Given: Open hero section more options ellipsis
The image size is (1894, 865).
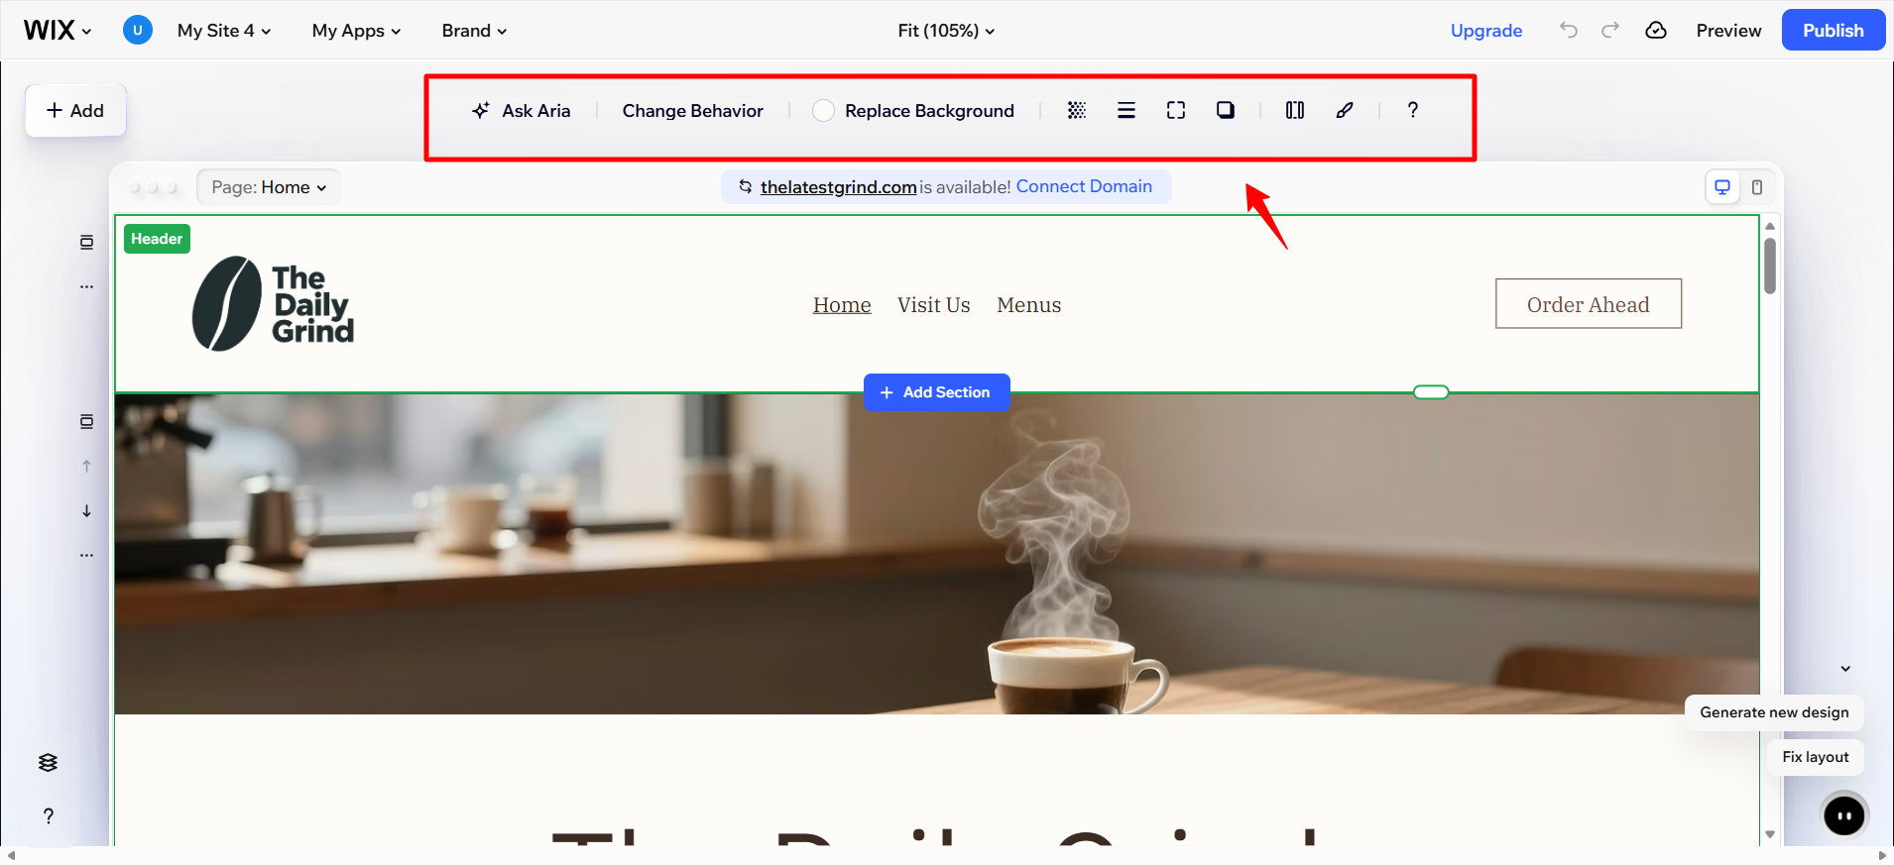Looking at the screenshot, I should (87, 555).
